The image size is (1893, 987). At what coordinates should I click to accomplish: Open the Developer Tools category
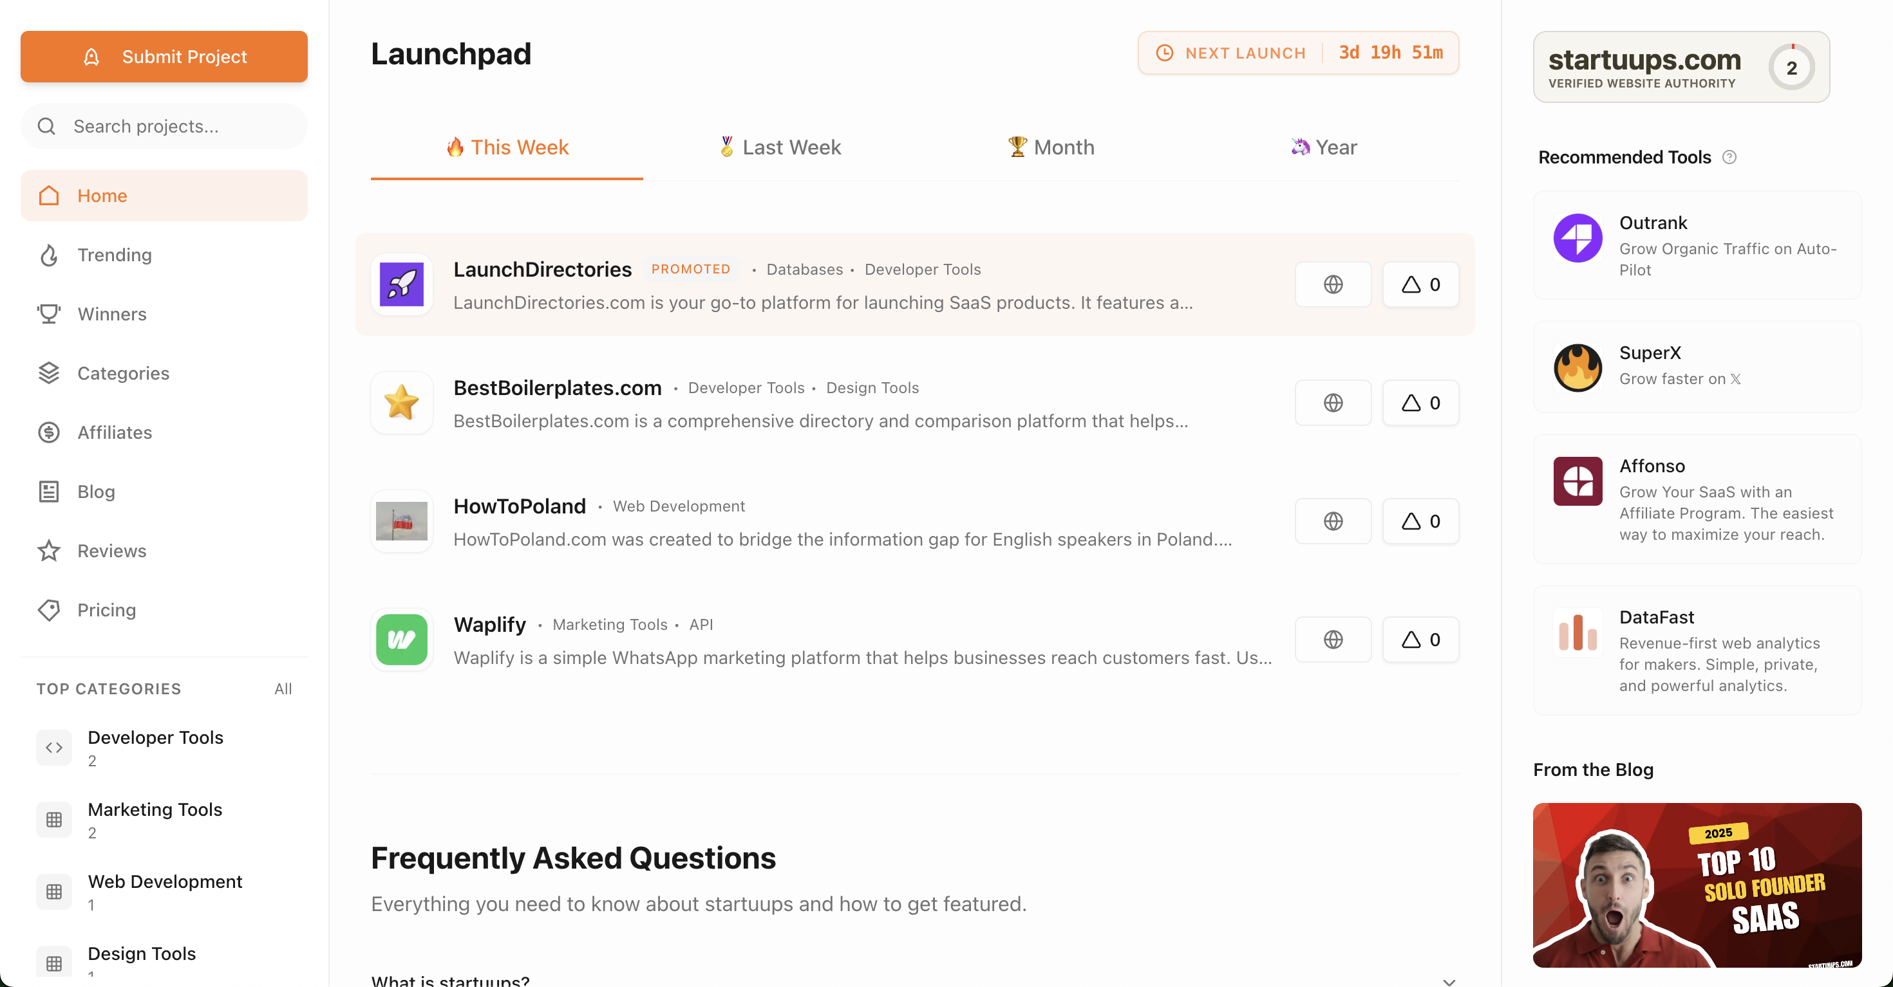155,738
